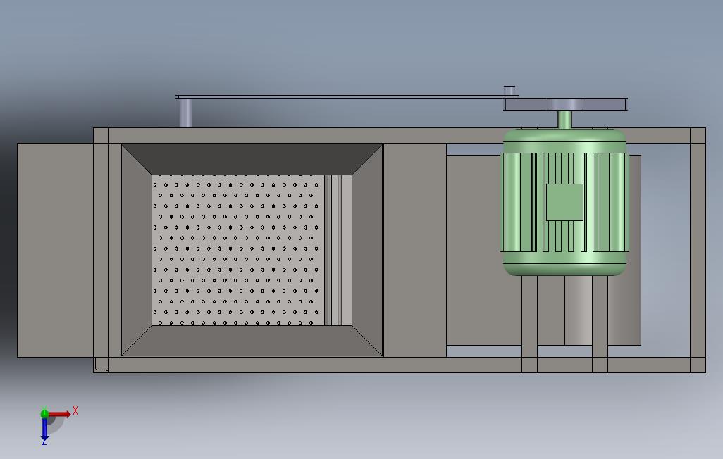This screenshot has width=723, height=459.
Task: Click the blue Z axis arrow of the triad
Action: point(44,429)
